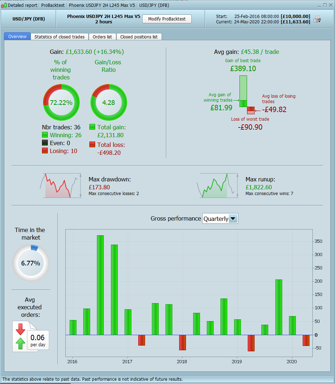This screenshot has height=384, width=335.
Task: Maximize the Detailed report window
Action: [x=325, y=5]
